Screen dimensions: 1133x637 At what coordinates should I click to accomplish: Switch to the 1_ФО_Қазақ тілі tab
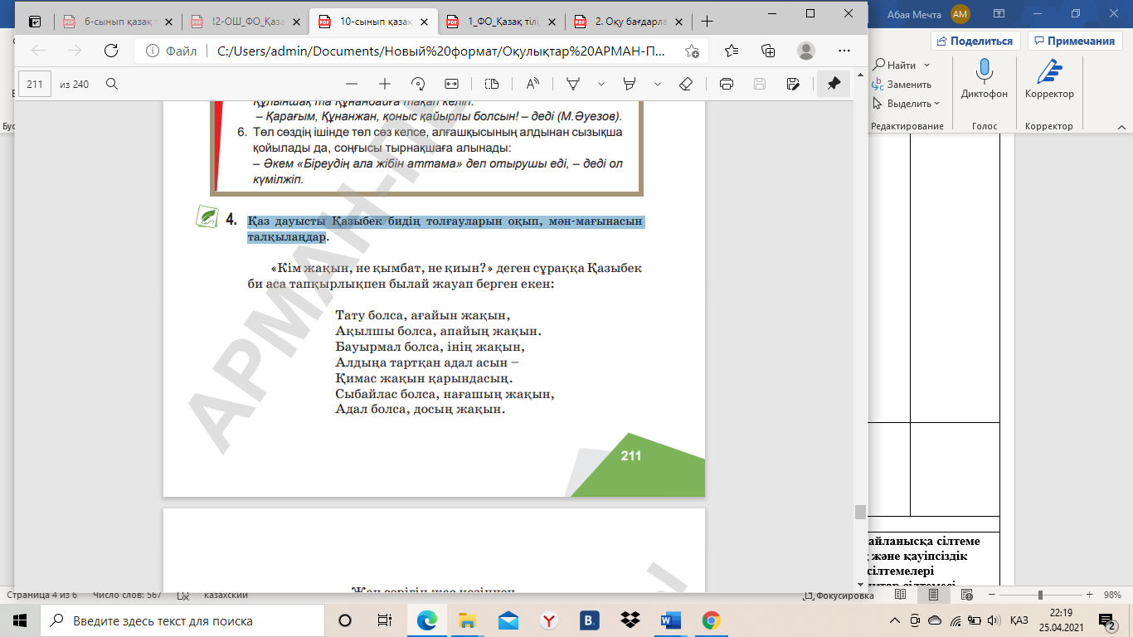coord(500,22)
